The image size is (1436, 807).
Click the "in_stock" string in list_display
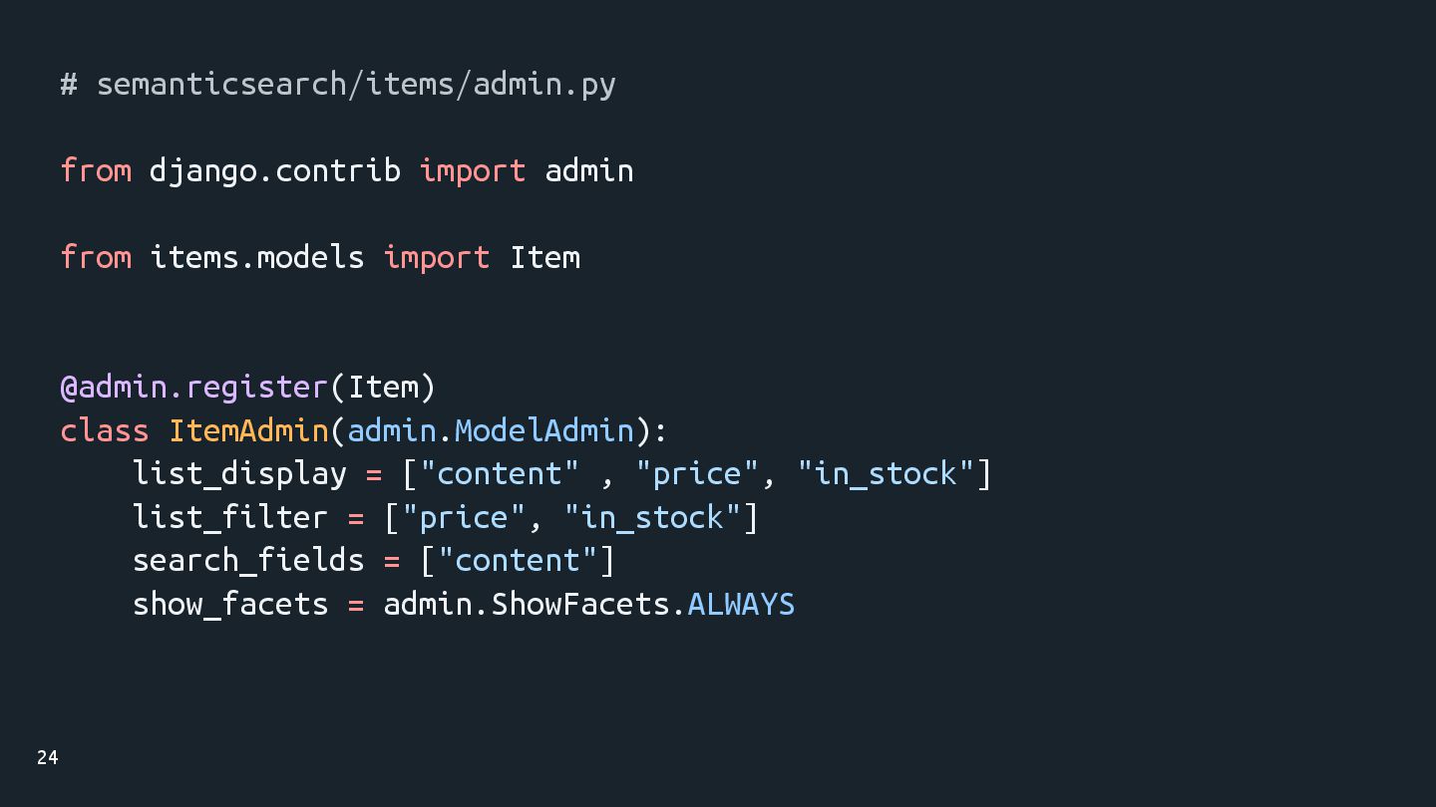tap(886, 473)
